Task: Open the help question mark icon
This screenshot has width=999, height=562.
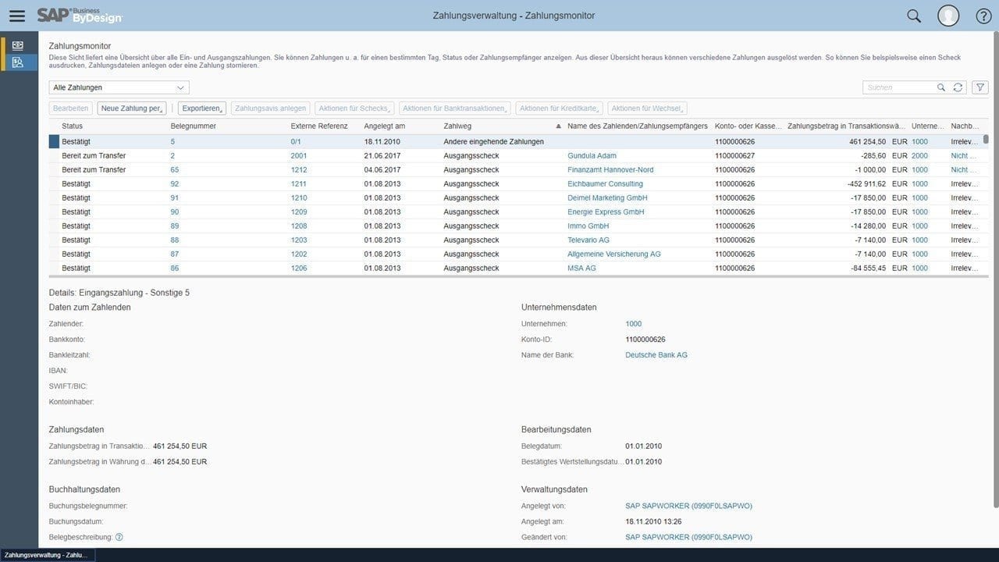Action: click(984, 16)
